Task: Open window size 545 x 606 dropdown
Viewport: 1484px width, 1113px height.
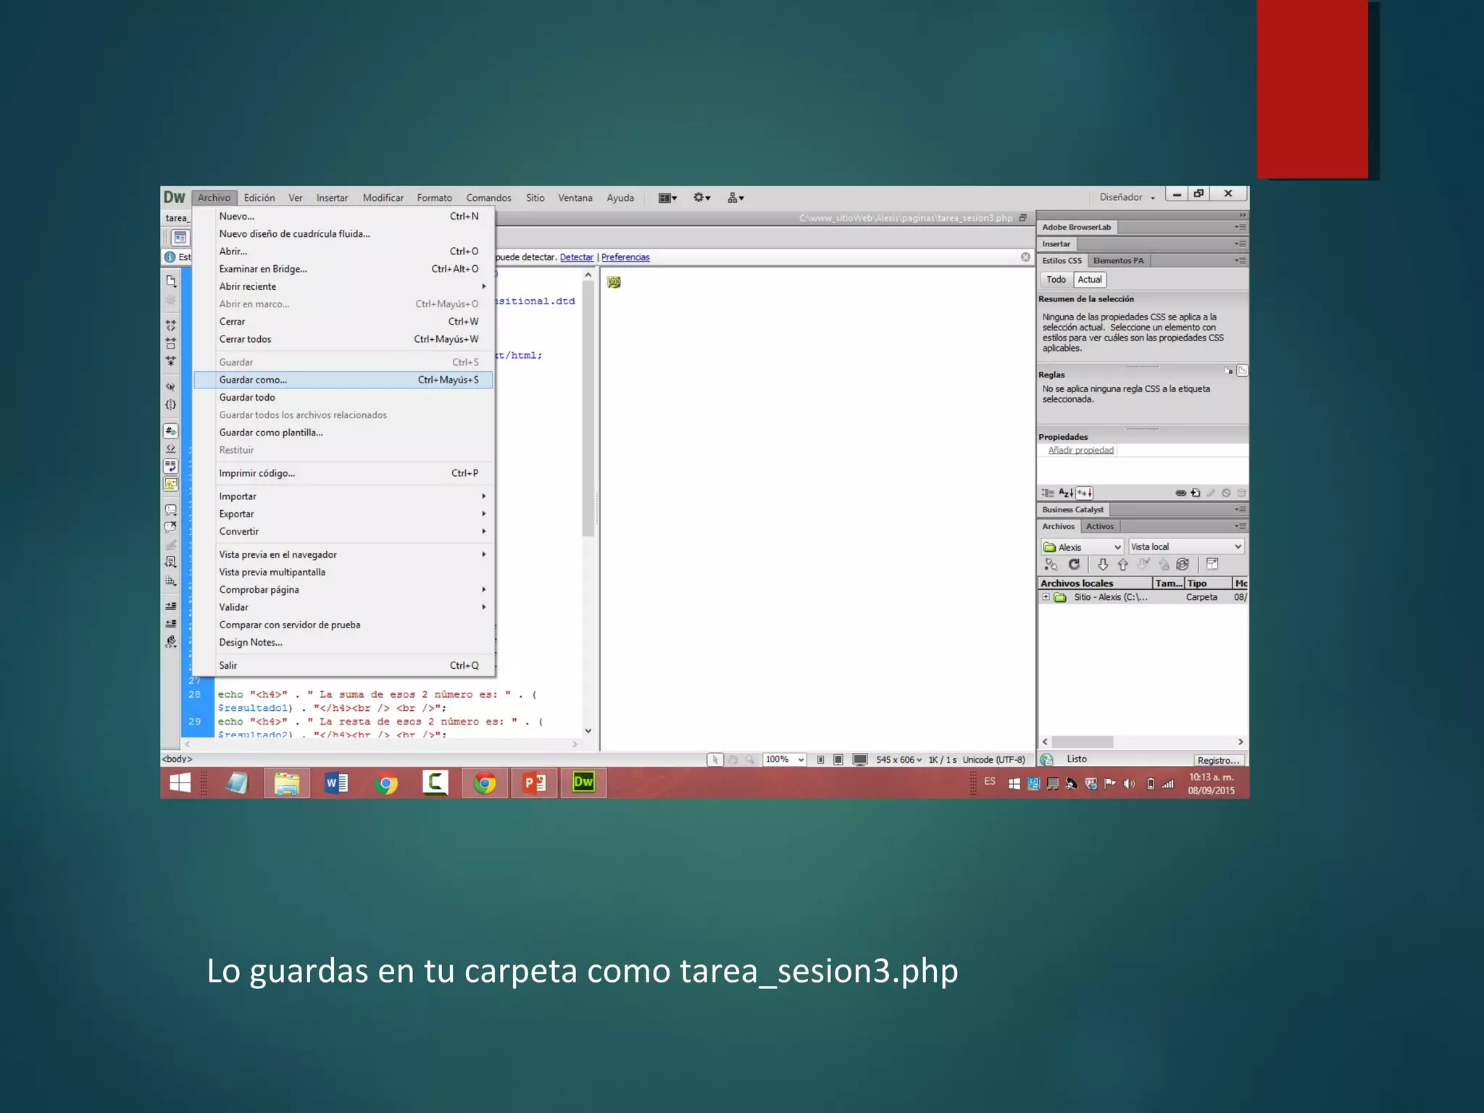Action: [x=899, y=759]
